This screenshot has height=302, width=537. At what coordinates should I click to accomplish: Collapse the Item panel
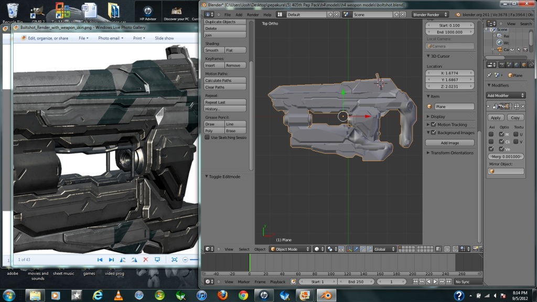click(x=428, y=96)
